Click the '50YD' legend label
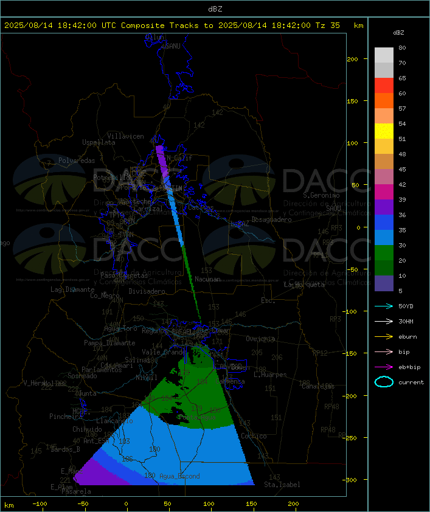Viewport: 430px width, 512px height. (406, 306)
